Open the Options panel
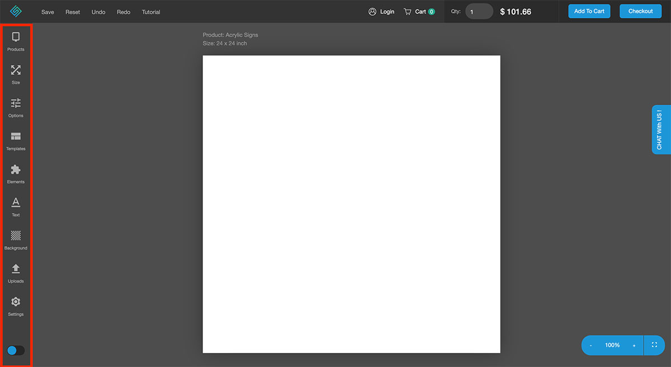Screen dimensions: 671x367 [x=16, y=108]
